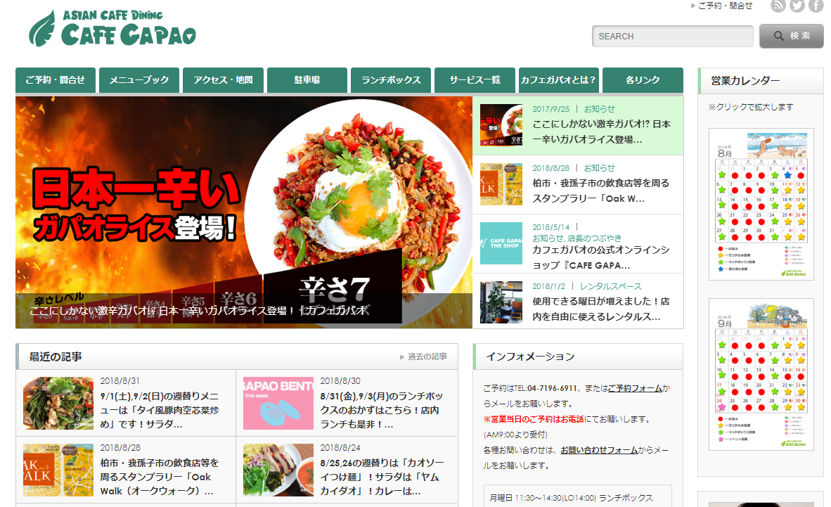The image size is (831, 507).
Task: Open the 公式オンラインショップ news headline
Action: (x=600, y=257)
